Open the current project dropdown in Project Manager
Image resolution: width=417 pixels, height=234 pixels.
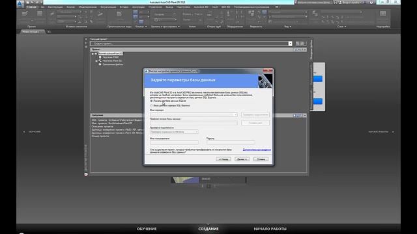point(290,44)
